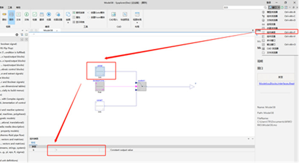The width and height of the screenshot is (299, 163).
Task: Select the const1 block on canvas
Action: tap(100, 106)
